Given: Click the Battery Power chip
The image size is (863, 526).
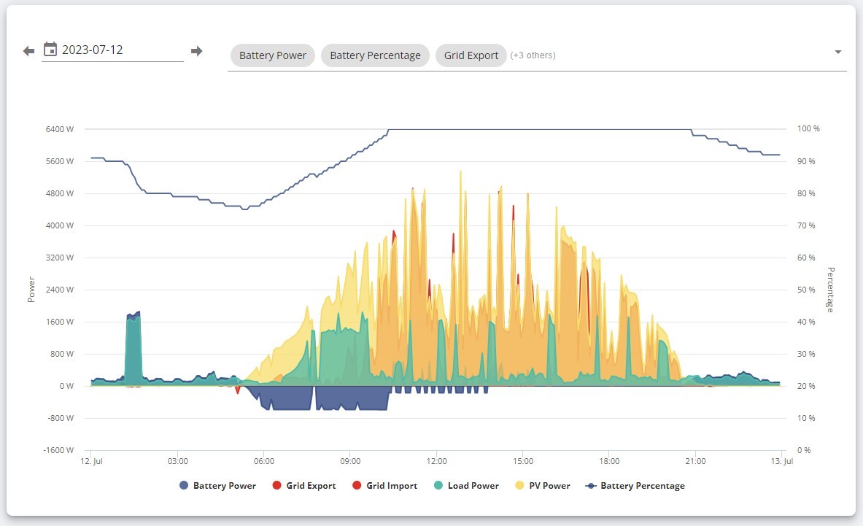Looking at the screenshot, I should click(x=272, y=55).
